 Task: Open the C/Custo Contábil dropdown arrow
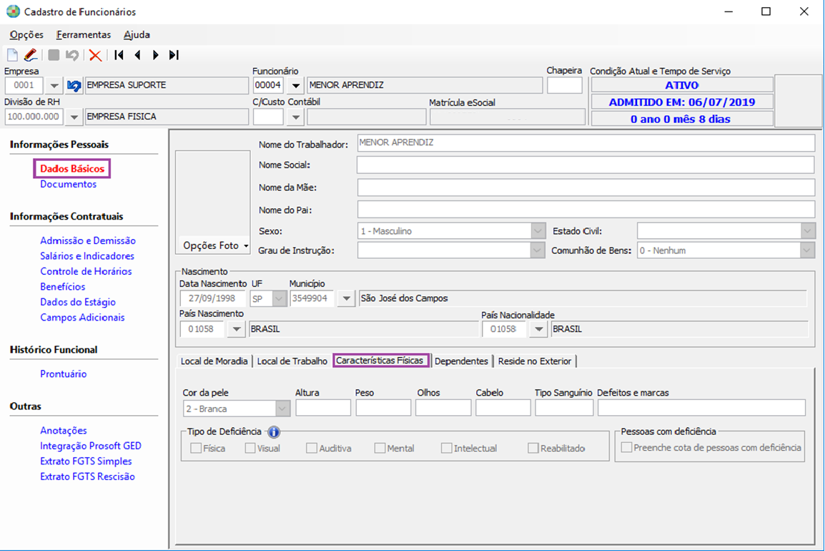296,117
